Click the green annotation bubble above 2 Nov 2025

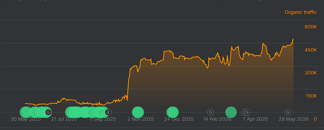(x=138, y=112)
